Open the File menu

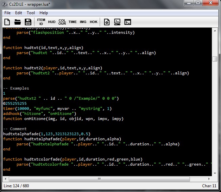coord(7,13)
